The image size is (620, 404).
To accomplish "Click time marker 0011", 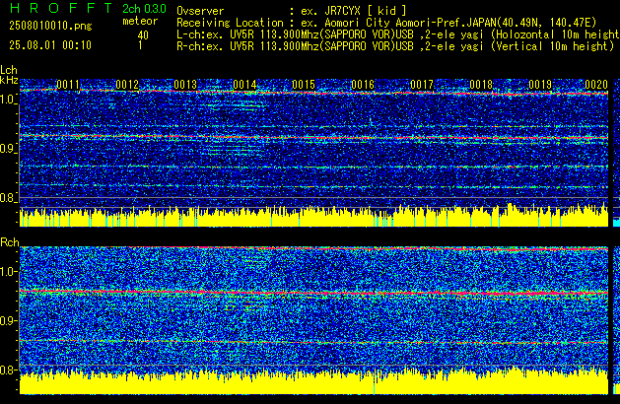I will (x=68, y=85).
